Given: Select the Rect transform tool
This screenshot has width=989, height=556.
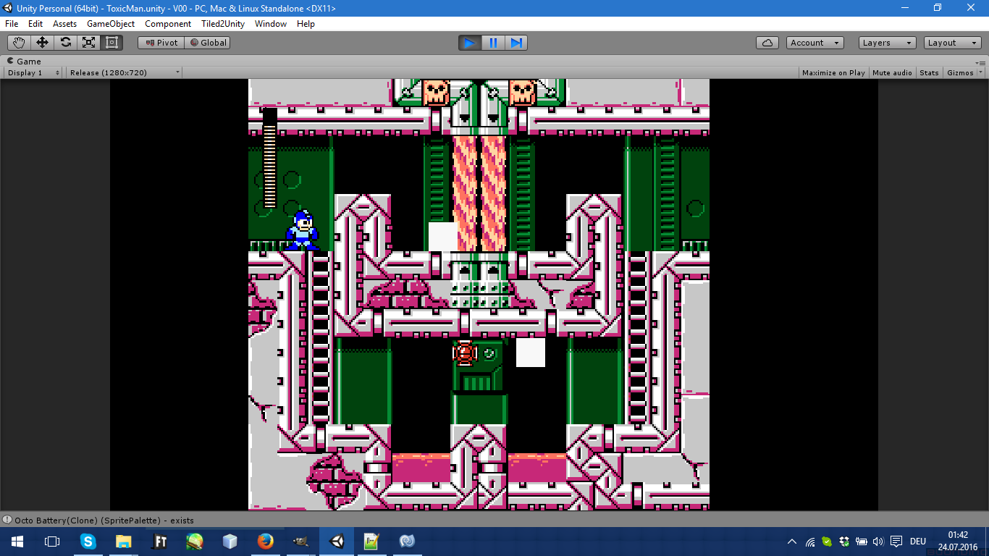Looking at the screenshot, I should click(x=111, y=43).
